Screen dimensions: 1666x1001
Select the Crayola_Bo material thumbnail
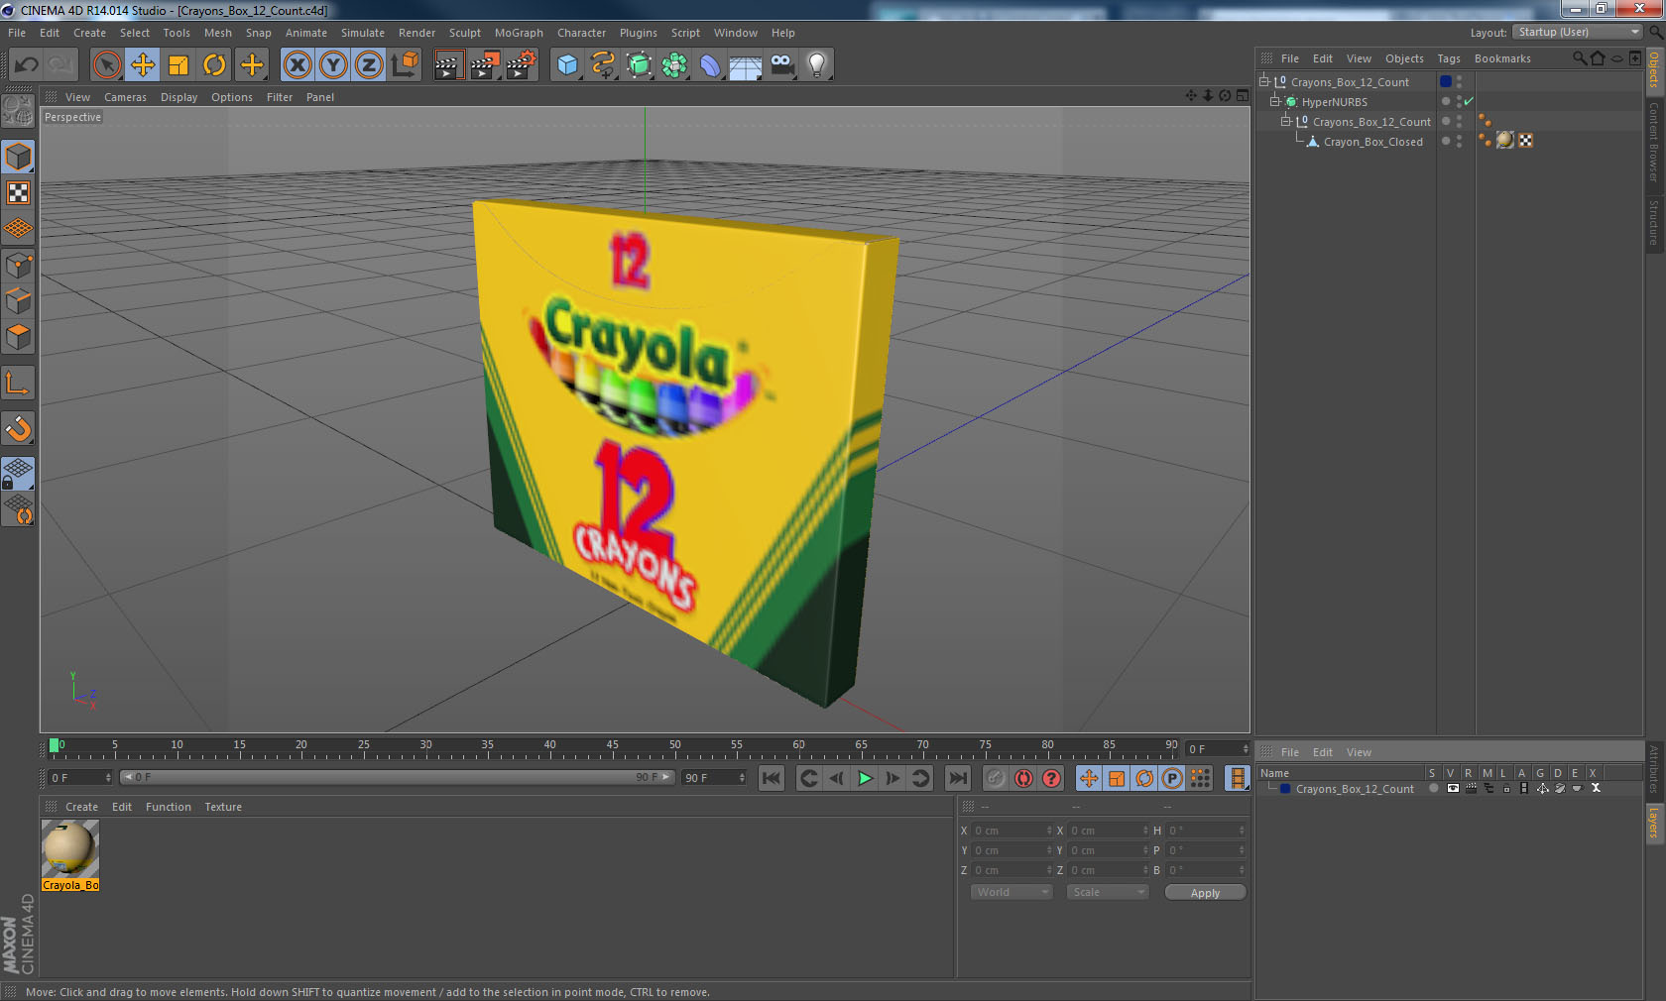[x=70, y=848]
